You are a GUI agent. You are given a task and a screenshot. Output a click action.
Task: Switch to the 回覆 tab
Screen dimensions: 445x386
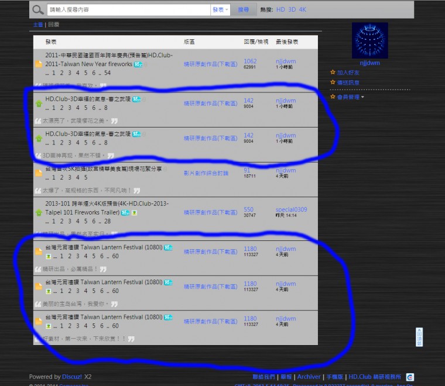click(x=53, y=25)
